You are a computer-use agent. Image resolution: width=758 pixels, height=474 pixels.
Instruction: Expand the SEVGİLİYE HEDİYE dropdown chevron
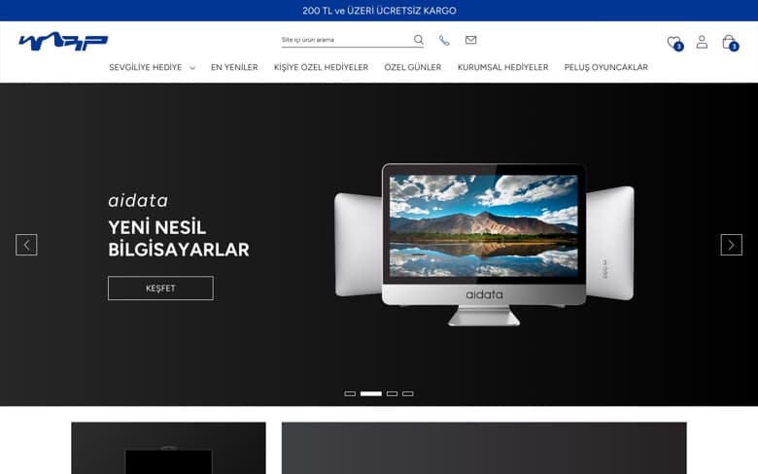tap(192, 68)
